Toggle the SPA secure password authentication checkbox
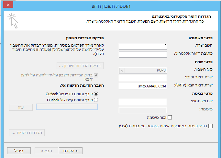Screen dimensions: 221x158 click(210, 126)
